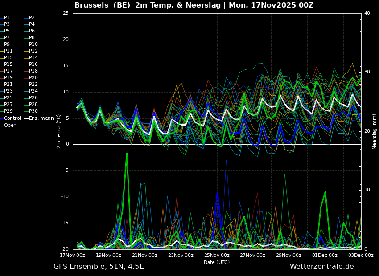Click the Oper legend entry
This screenshot has width=379, height=276.
[x=10, y=125]
